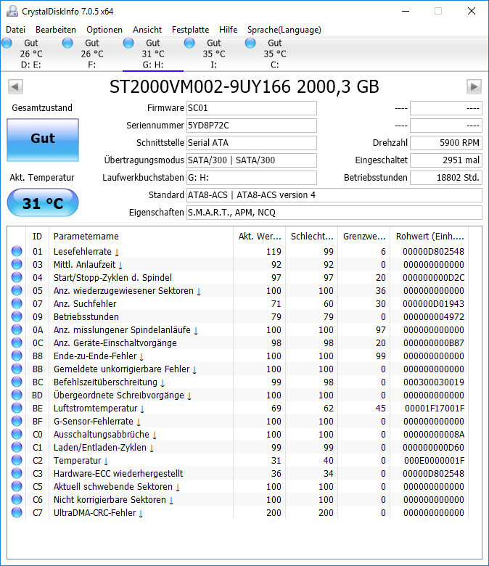Click status orb for Lesefehlerrate row
489x566 pixels.
pos(17,251)
